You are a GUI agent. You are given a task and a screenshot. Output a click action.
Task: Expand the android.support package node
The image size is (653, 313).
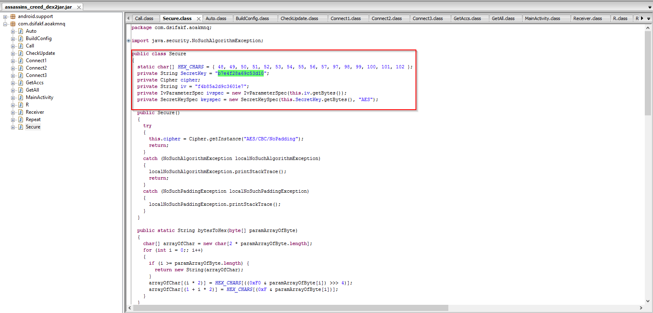5,17
